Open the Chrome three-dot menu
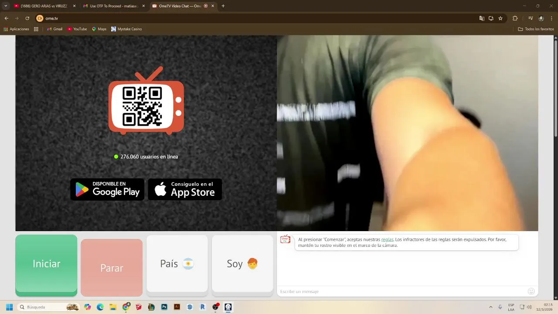The height and width of the screenshot is (314, 558). (x=552, y=18)
